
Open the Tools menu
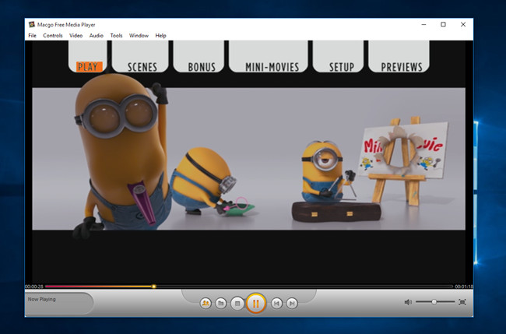[x=116, y=36]
